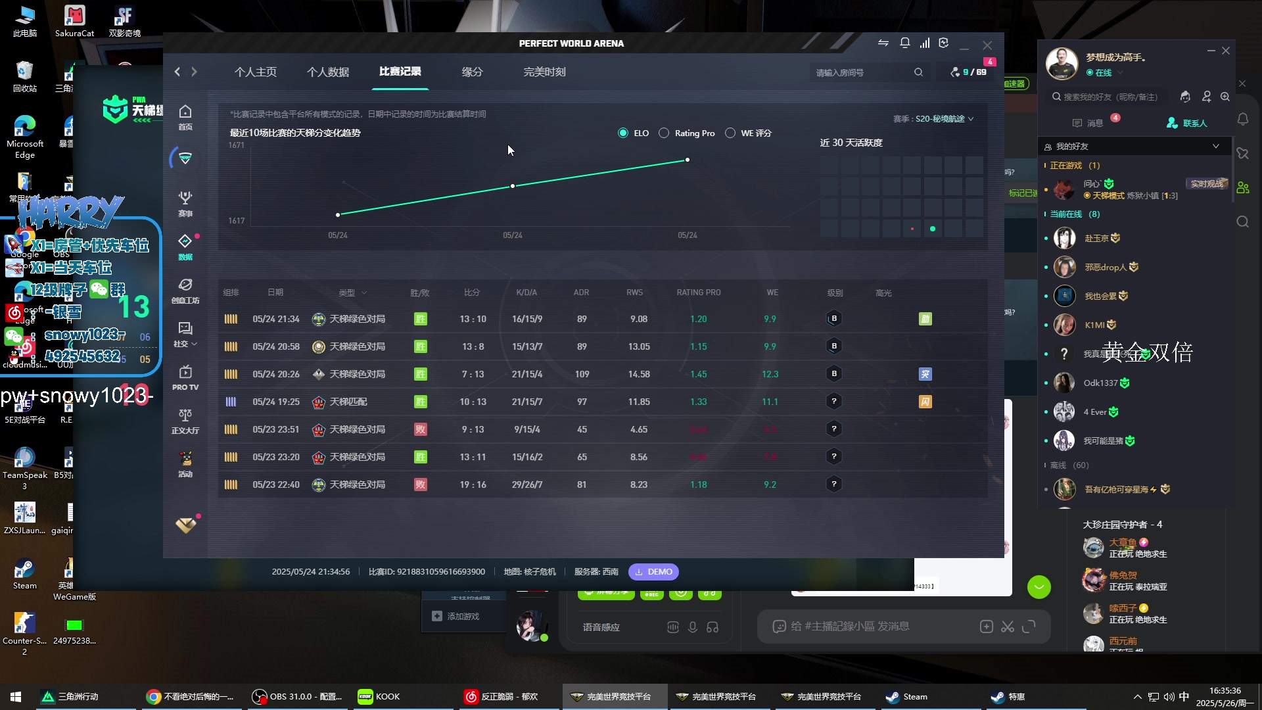Screen dimensions: 1262x710
Task: Open the Windows Start menu
Action: click(x=16, y=697)
